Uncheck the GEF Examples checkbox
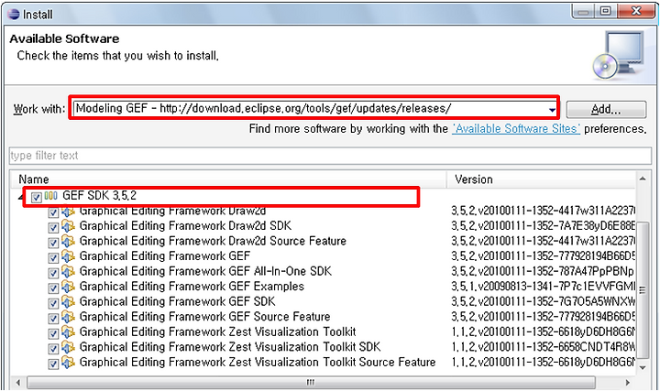The width and height of the screenshot is (660, 391). pos(53,288)
